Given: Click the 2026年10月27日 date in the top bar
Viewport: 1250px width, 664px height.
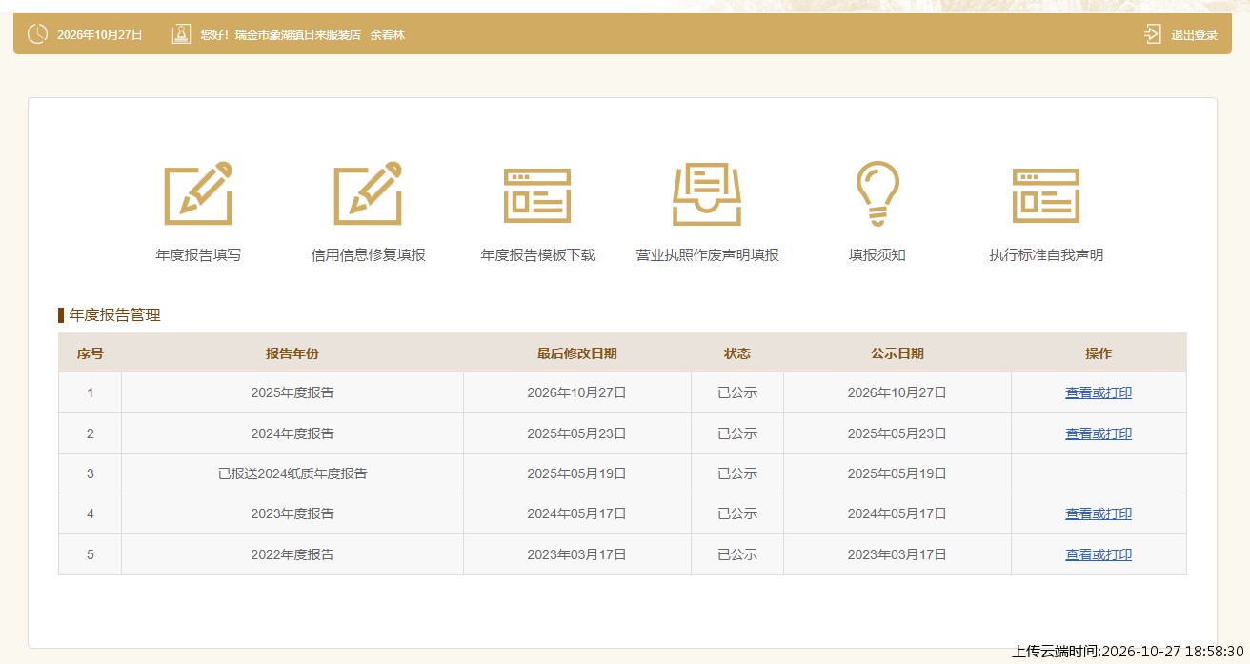Looking at the screenshot, I should pos(100,34).
